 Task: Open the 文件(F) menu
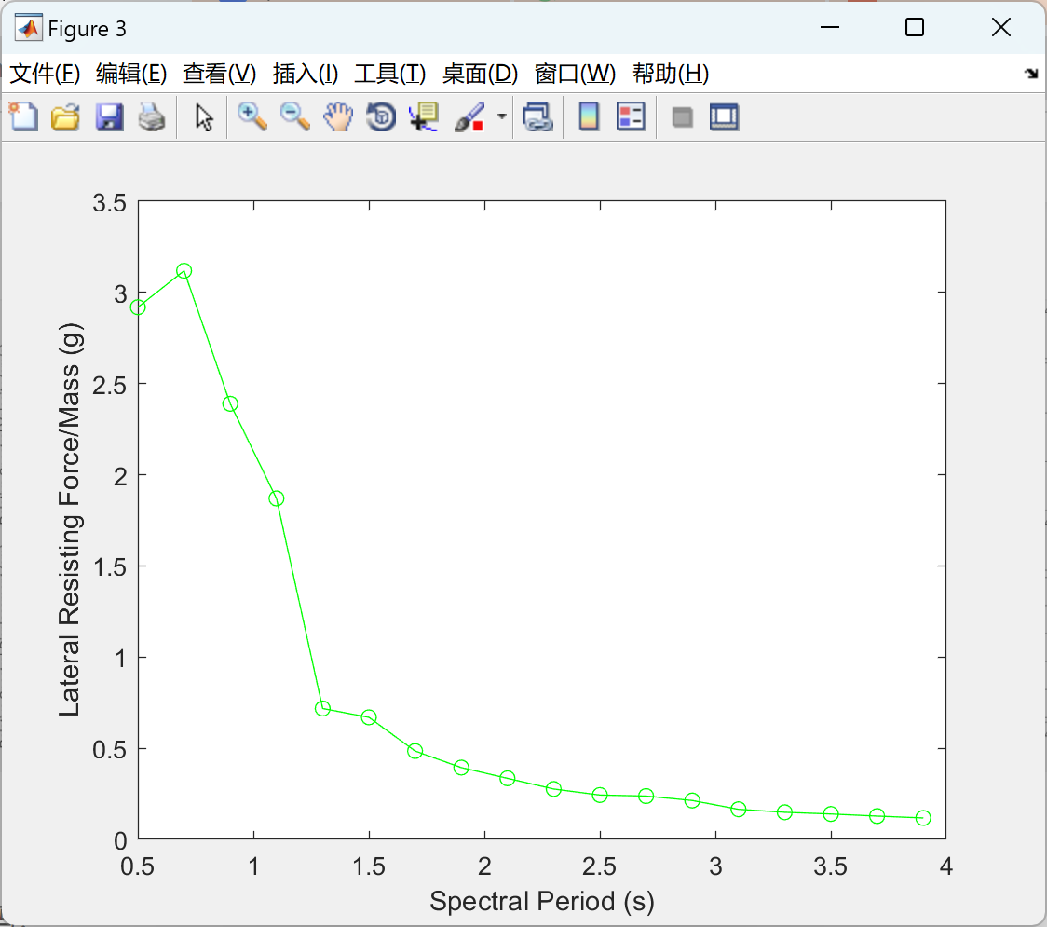coord(45,74)
